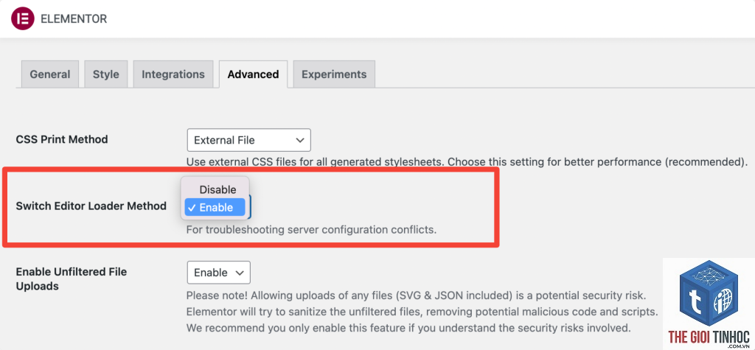Screen dimensions: 755x350
Task: Open the Experiments tab
Action: click(334, 74)
